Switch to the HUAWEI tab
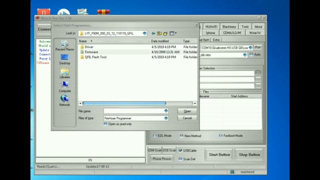This screenshot has width=320, height=180. coord(211,26)
